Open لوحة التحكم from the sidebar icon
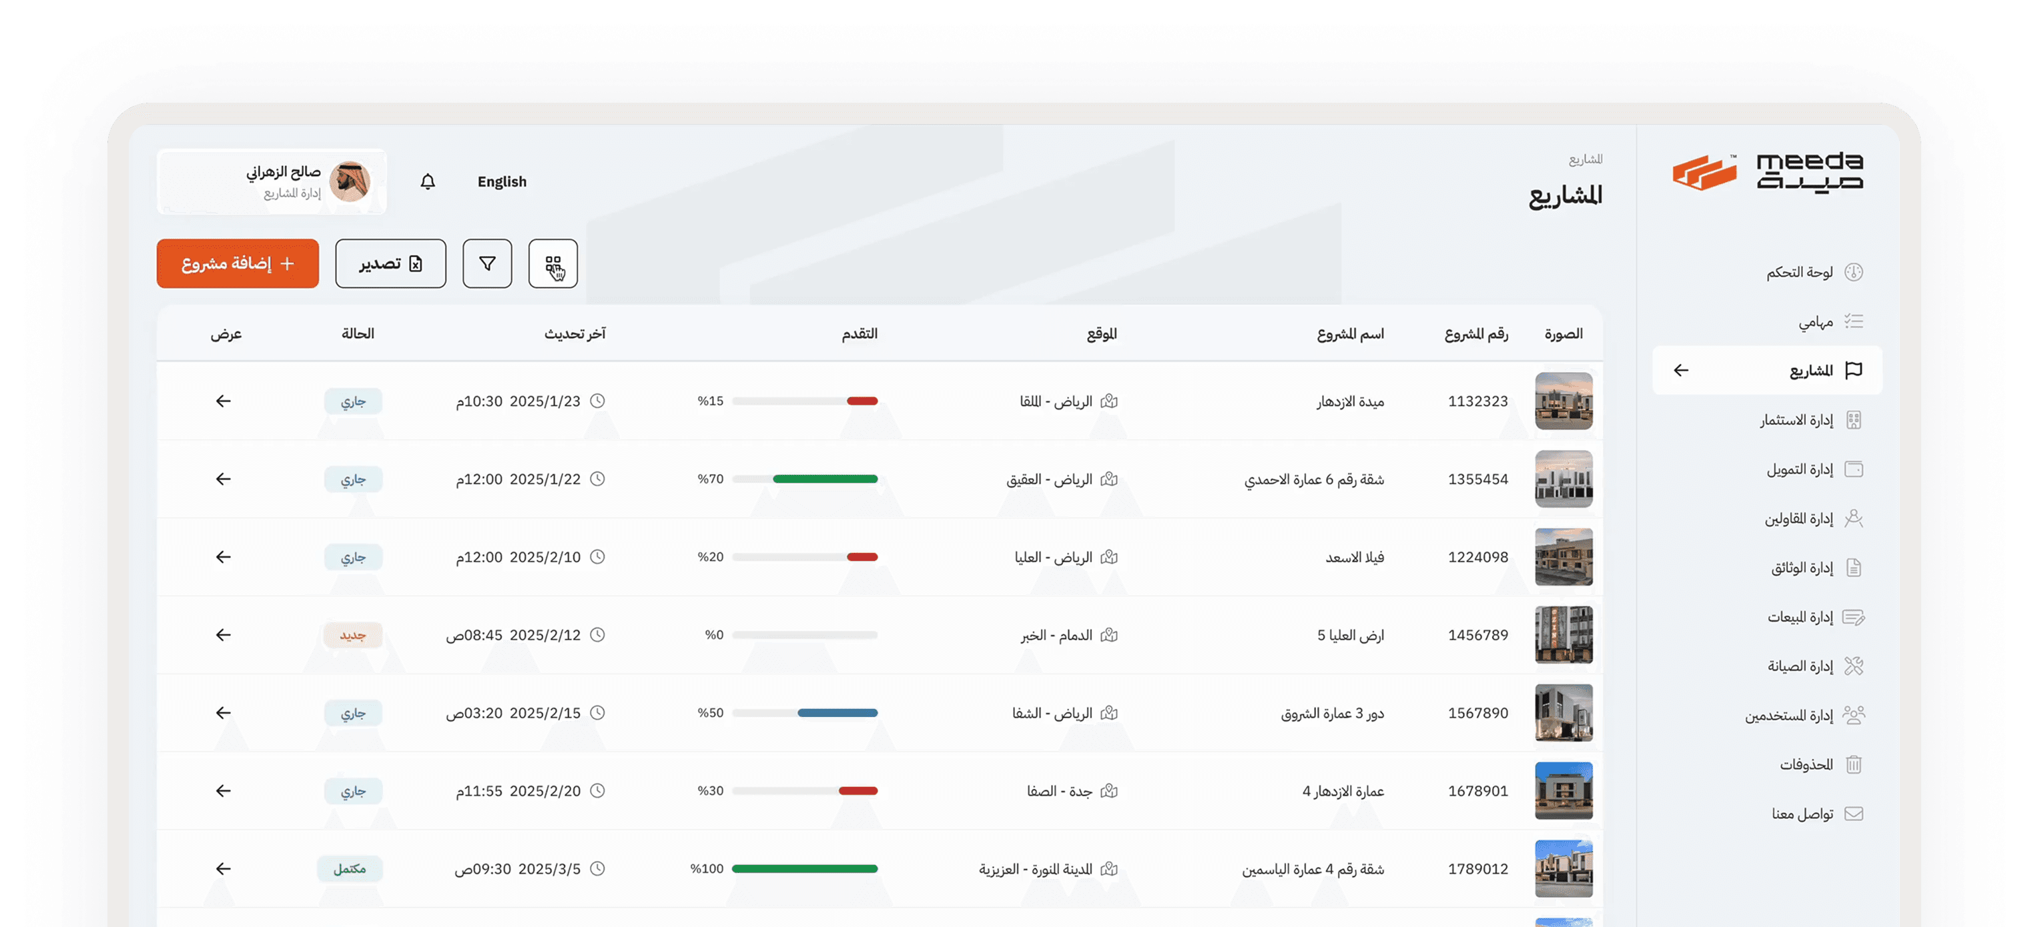This screenshot has width=2028, height=927. (x=1854, y=271)
